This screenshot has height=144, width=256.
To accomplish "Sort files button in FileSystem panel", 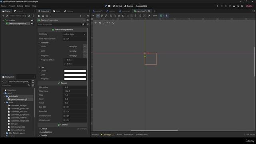I will [33, 85].
